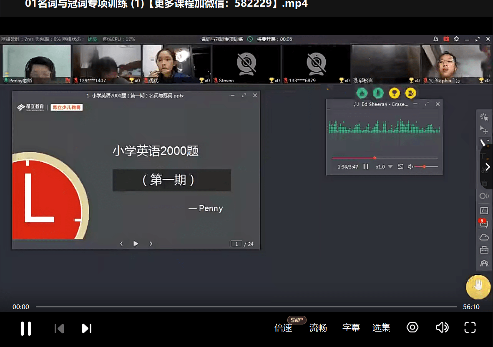The width and height of the screenshot is (493, 347).
Task: Enter fullscreen mode in the player
Action: (470, 327)
